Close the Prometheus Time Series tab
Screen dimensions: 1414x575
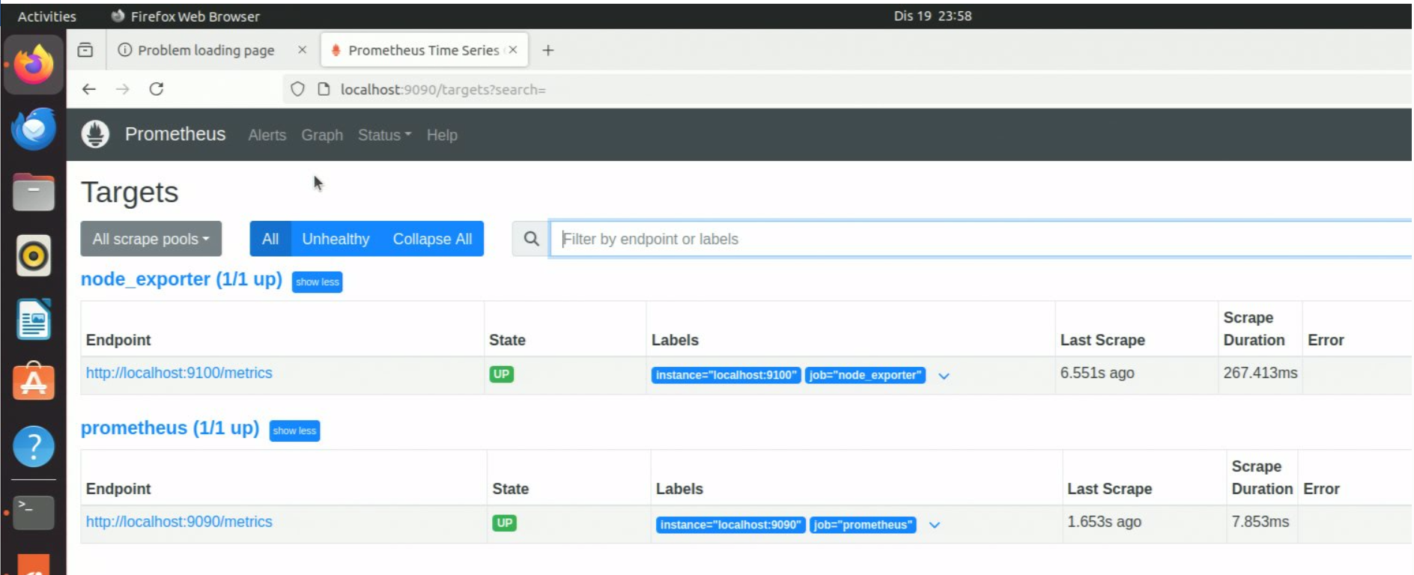click(513, 50)
